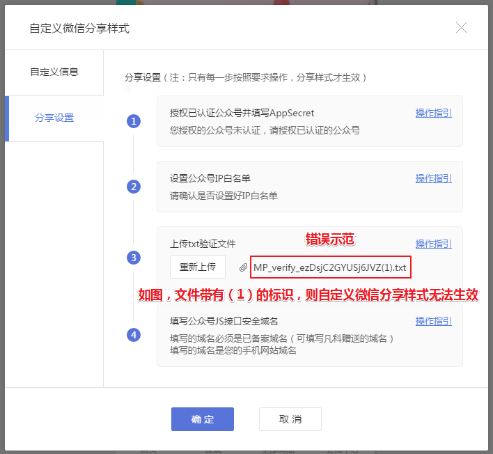The image size is (493, 454).
Task: Open 操作指引 for 上传txt验证文件 step
Action: 433,244
